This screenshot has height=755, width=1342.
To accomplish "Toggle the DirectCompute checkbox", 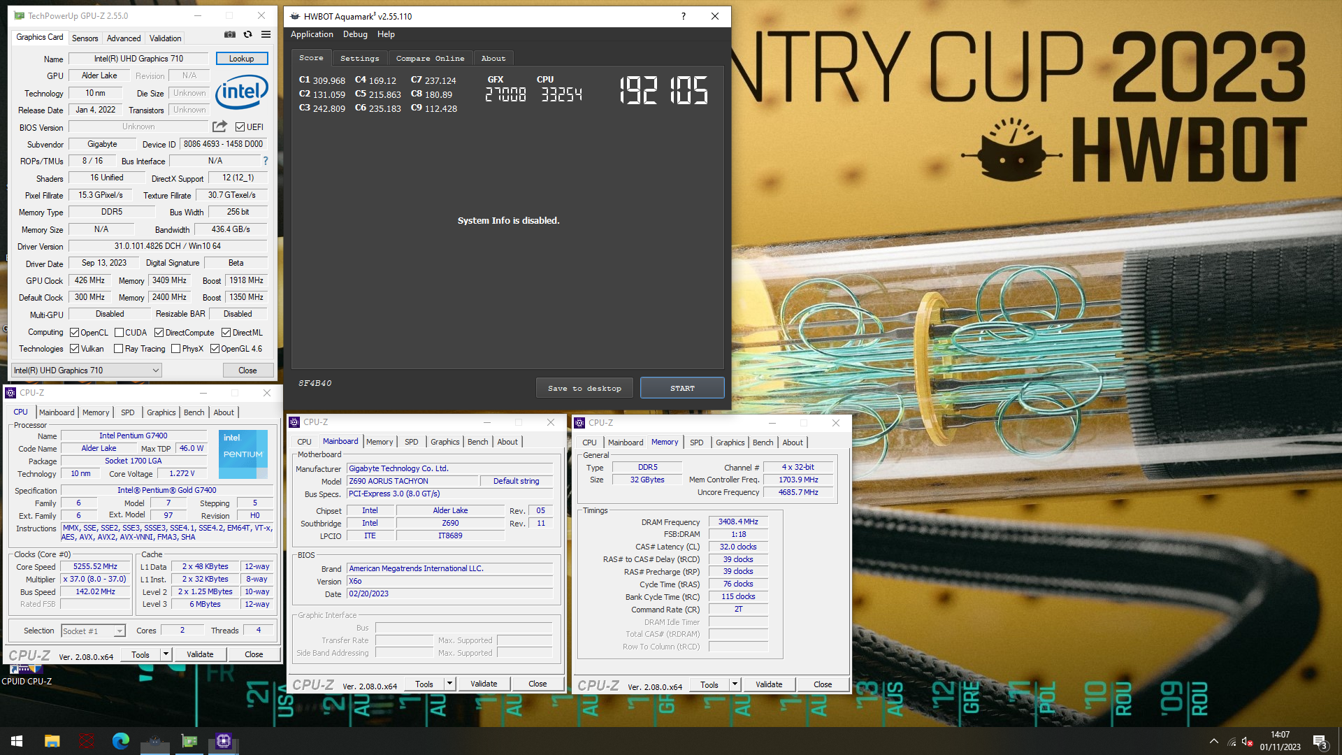I will click(159, 333).
